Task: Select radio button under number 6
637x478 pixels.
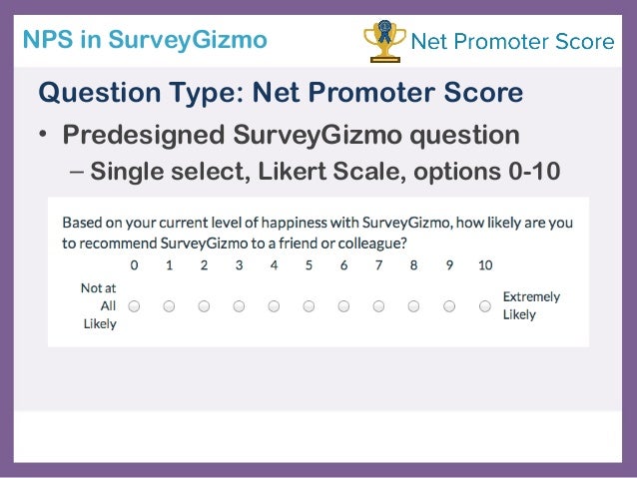Action: click(343, 306)
